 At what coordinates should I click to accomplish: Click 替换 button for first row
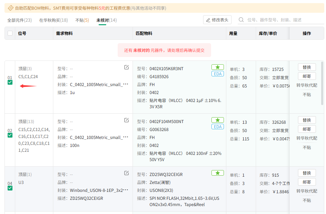coord(307,67)
